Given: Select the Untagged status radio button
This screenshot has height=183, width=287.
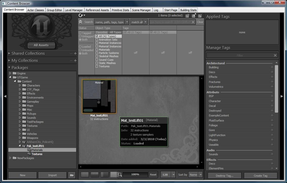Looking at the screenshot, I should tap(80, 36).
